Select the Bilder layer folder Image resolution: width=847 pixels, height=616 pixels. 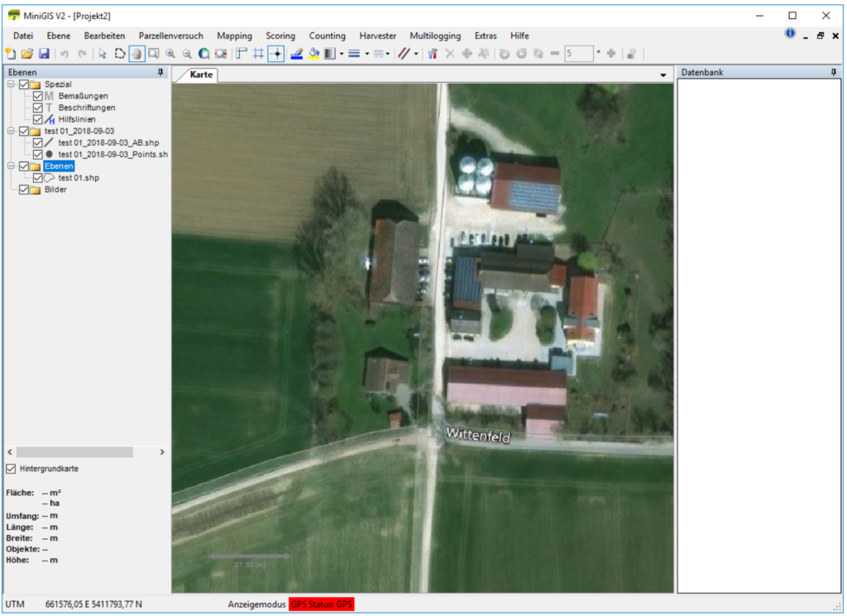tap(56, 190)
